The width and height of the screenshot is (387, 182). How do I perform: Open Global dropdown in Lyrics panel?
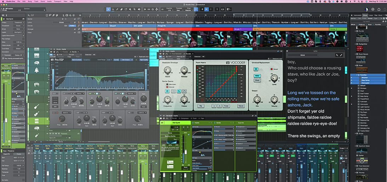tap(303, 55)
